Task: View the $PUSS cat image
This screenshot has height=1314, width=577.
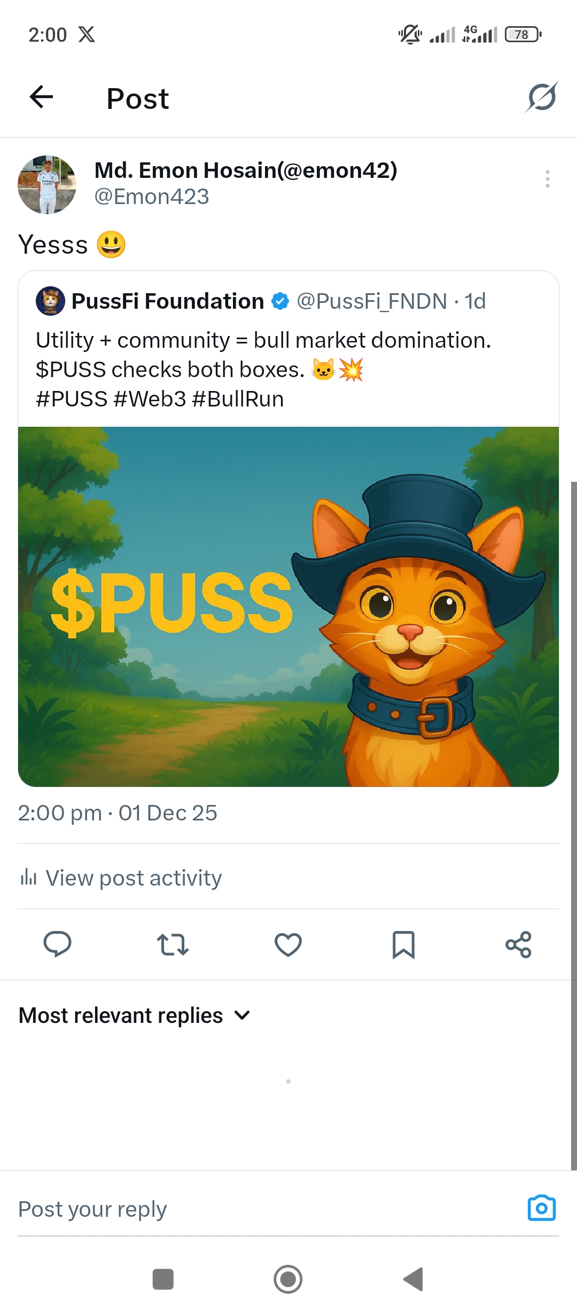Action: click(x=288, y=607)
